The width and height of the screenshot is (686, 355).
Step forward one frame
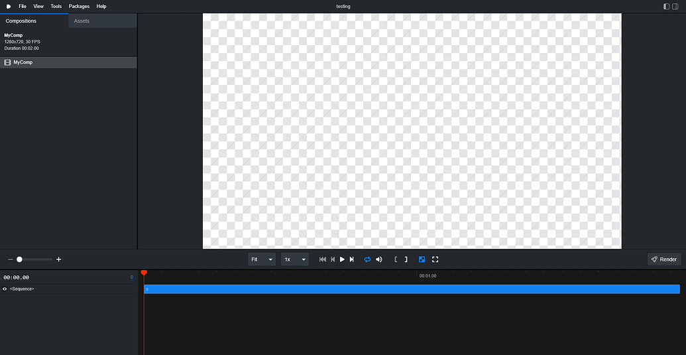351,259
